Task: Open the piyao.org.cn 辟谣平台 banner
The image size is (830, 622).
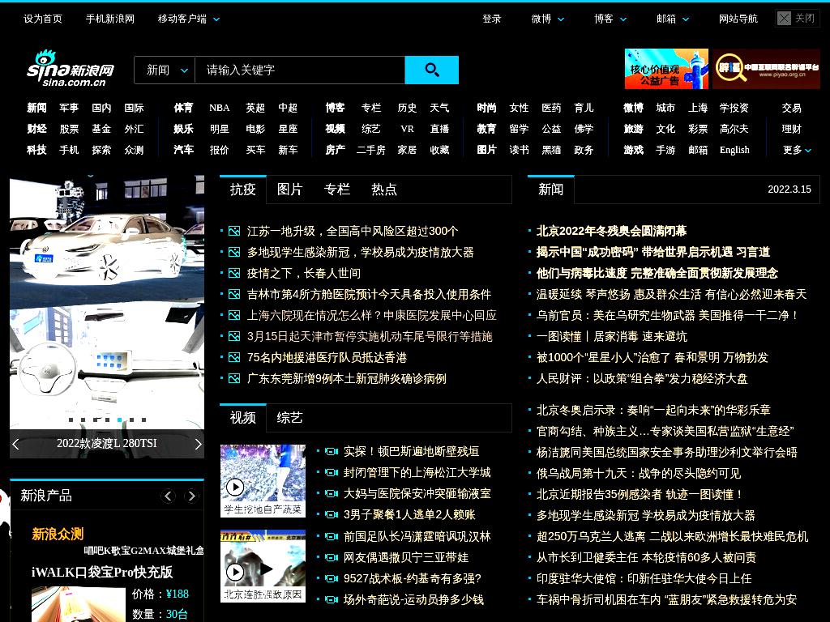Action: click(766, 69)
